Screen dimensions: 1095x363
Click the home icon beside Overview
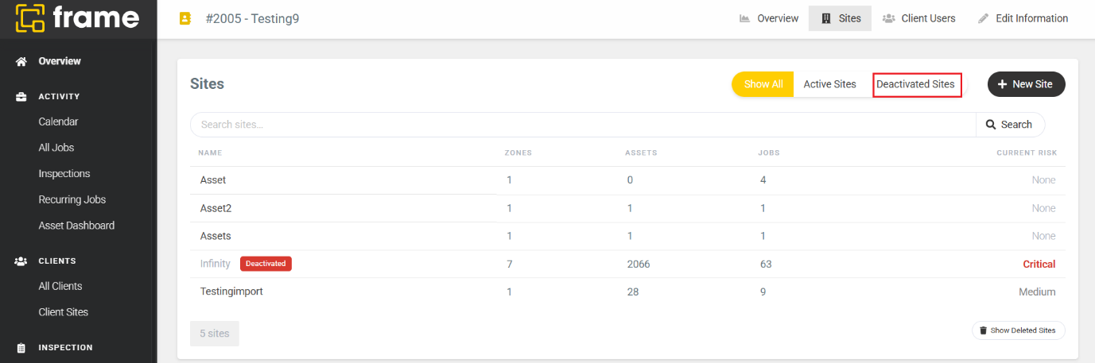[x=21, y=61]
